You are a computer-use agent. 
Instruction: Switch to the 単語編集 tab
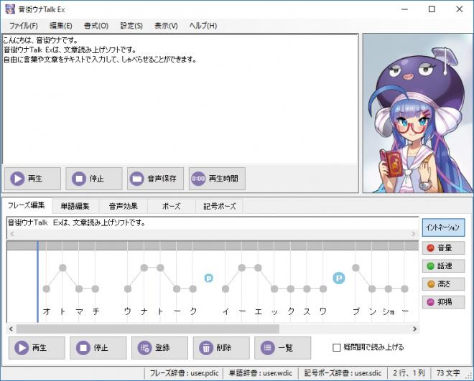[75, 207]
